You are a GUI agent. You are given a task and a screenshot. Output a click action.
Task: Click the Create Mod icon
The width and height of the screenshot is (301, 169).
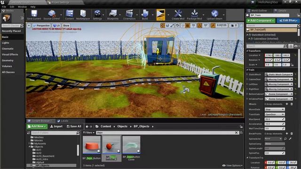tap(178, 15)
